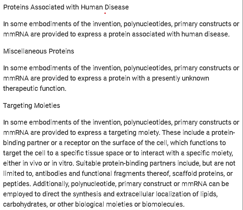
Task: Click the small red dot below the top heading
Action: click(105, 13)
